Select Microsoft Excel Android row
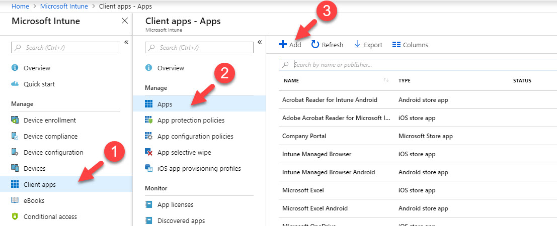The height and width of the screenshot is (226, 557). coord(418,208)
